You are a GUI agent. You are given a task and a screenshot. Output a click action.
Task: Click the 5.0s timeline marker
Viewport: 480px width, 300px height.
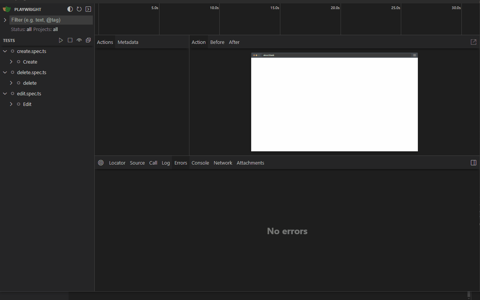[x=155, y=8]
